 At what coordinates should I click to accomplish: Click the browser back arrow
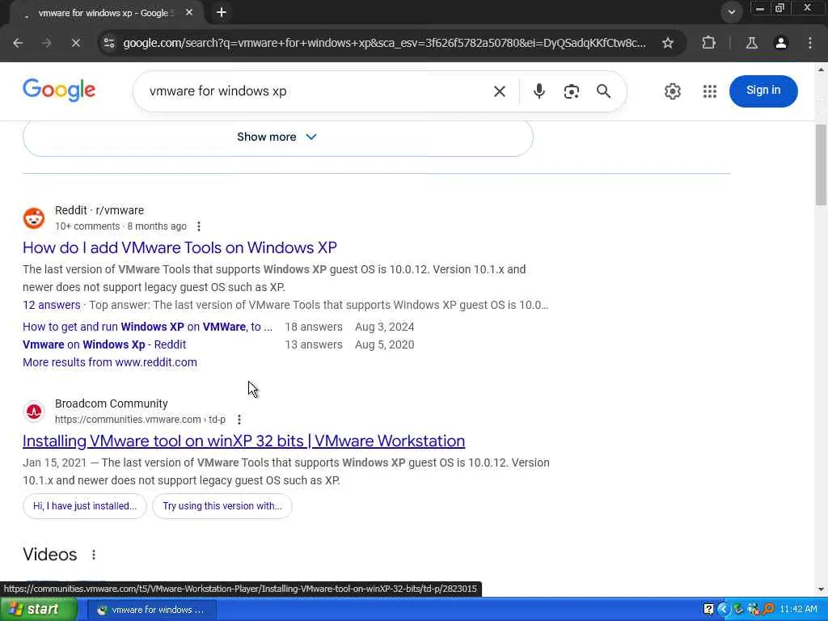click(18, 43)
